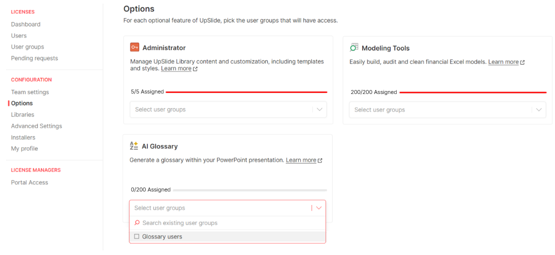Click external link icon next to AI Glossary Learn more
The height and width of the screenshot is (255, 555).
coord(320,160)
